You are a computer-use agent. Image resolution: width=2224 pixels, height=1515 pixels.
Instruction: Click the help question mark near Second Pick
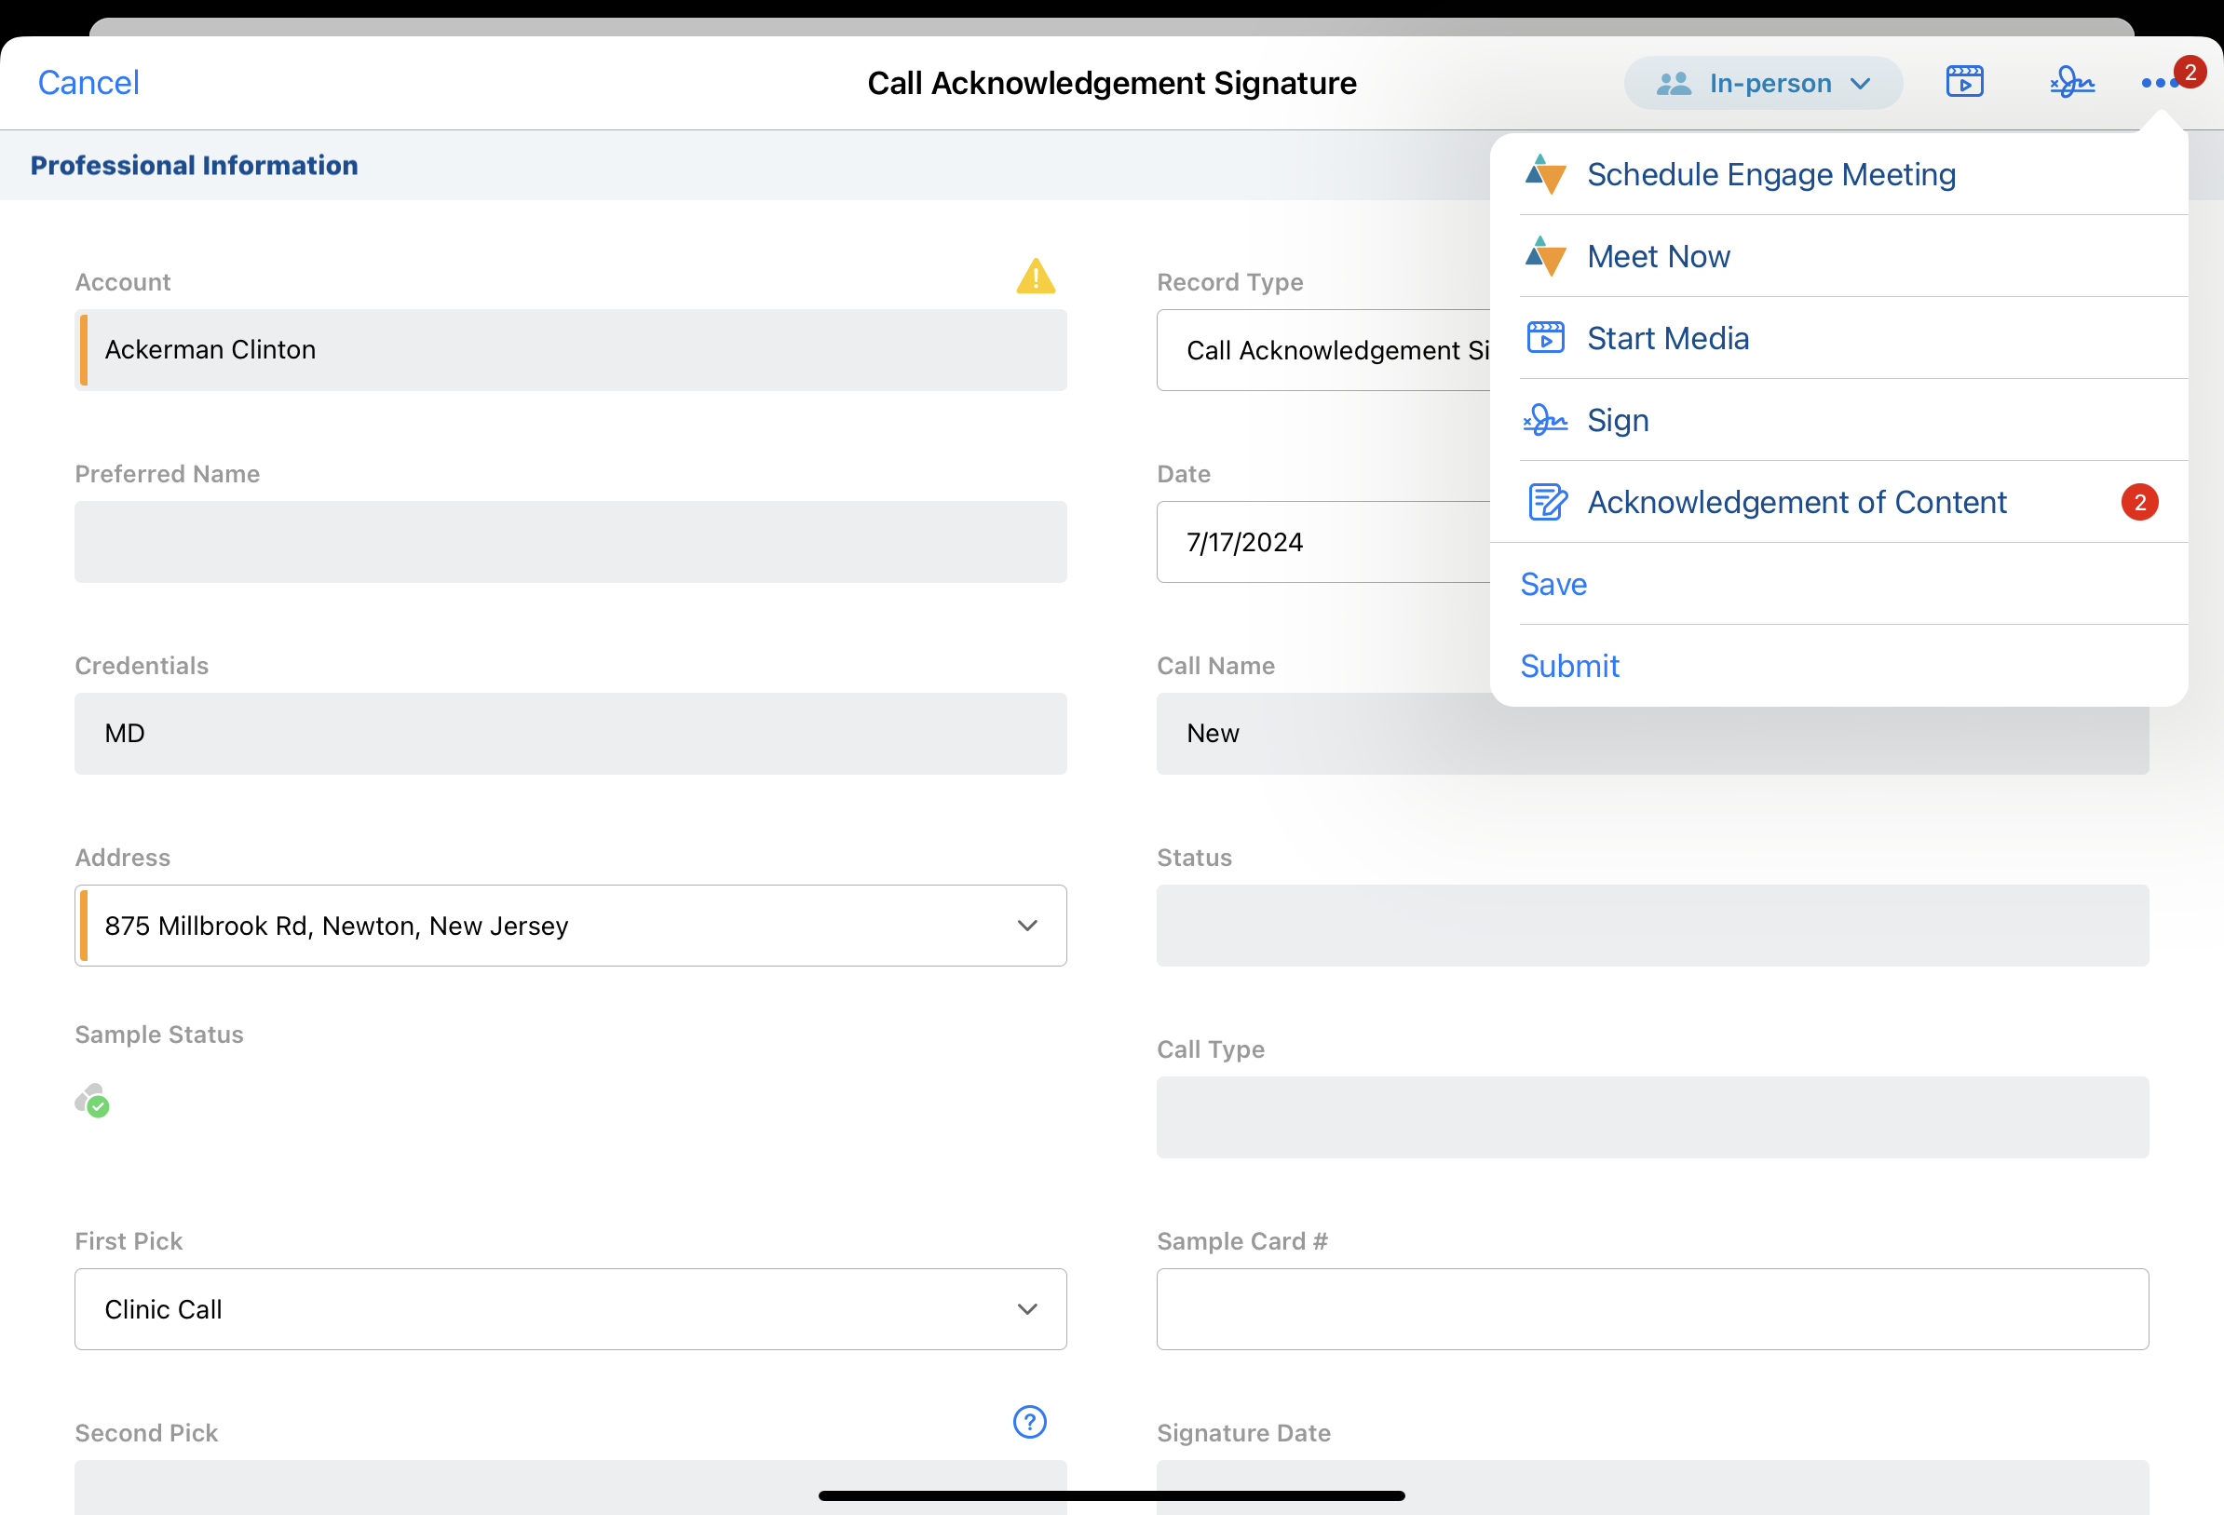point(1030,1422)
